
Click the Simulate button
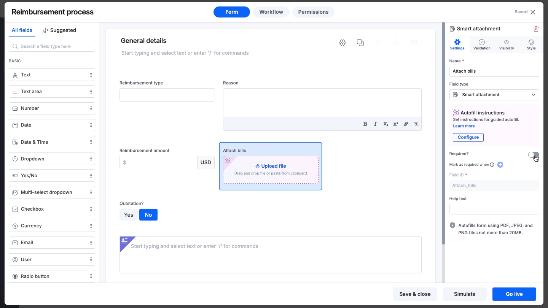tap(465, 294)
